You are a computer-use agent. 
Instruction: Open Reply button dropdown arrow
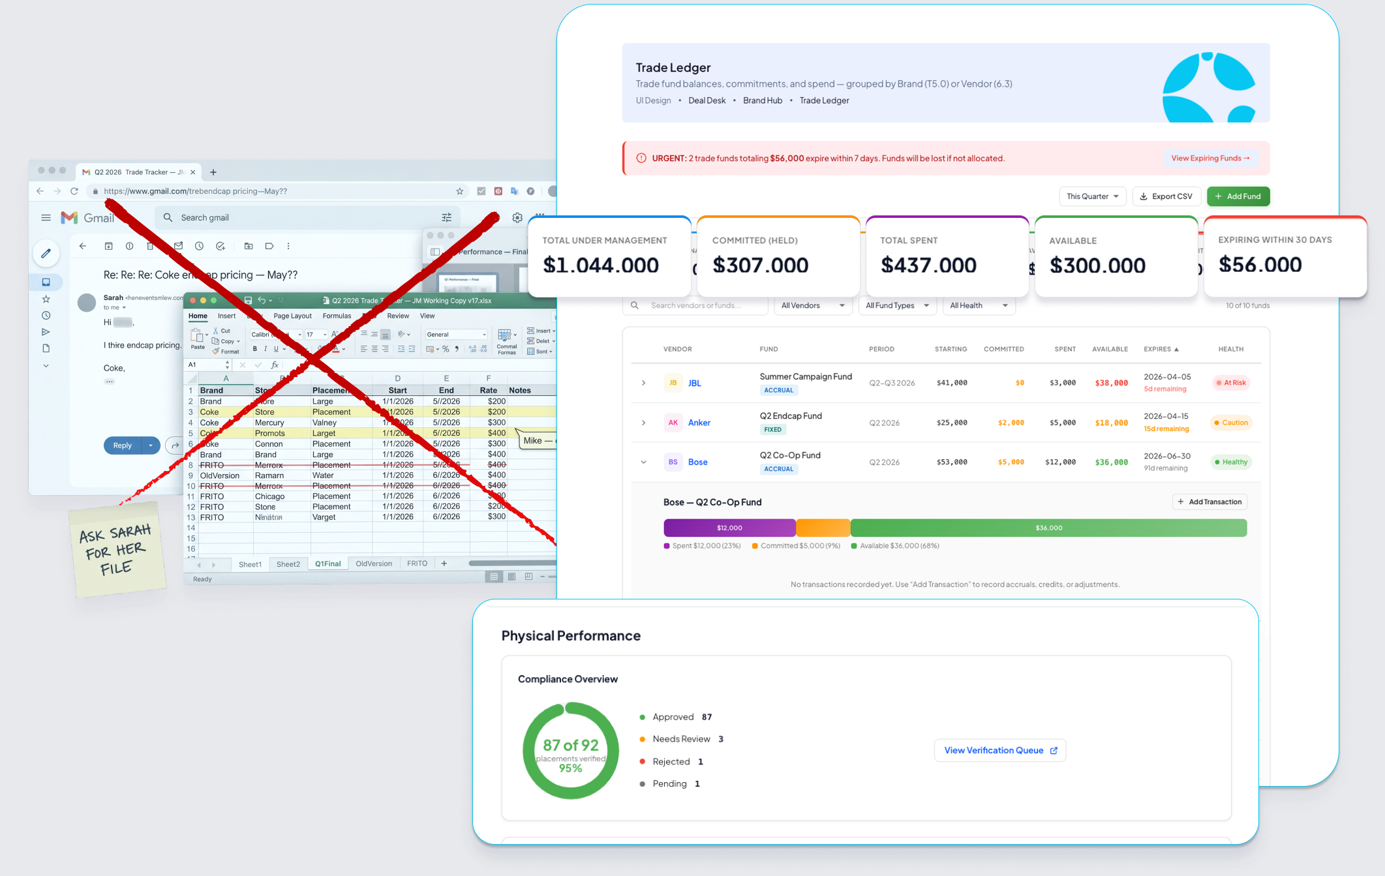pyautogui.click(x=151, y=446)
